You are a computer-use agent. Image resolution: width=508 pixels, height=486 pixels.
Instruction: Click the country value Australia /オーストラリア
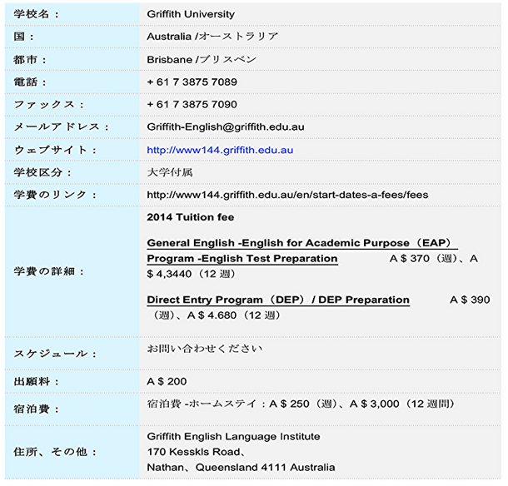(x=212, y=37)
